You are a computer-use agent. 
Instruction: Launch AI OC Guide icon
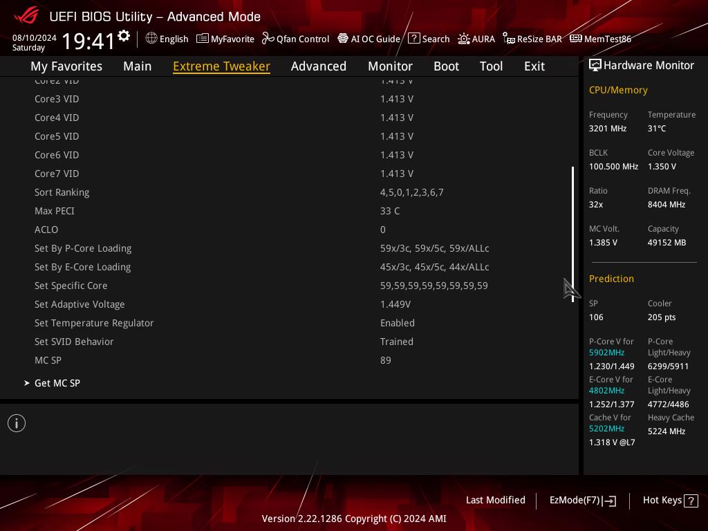pos(343,39)
